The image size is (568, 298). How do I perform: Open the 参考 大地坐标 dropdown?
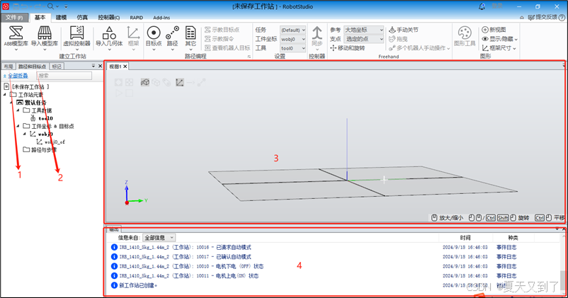coord(363,30)
